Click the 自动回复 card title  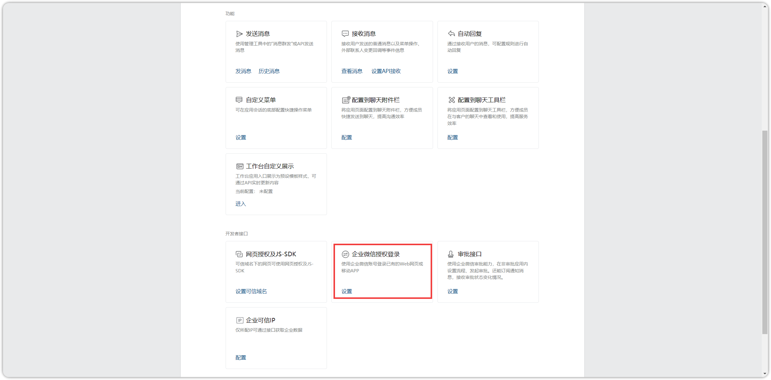[469, 34]
